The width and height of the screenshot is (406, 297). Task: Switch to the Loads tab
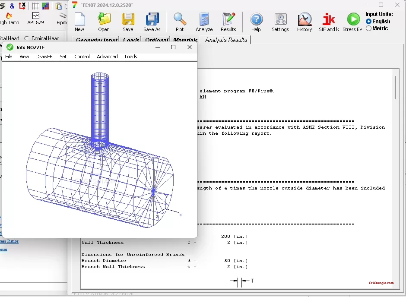[131, 40]
